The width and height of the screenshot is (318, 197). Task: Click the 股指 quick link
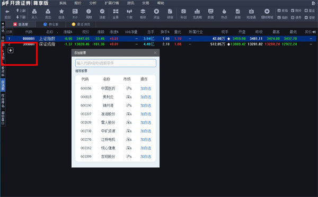[282, 11]
